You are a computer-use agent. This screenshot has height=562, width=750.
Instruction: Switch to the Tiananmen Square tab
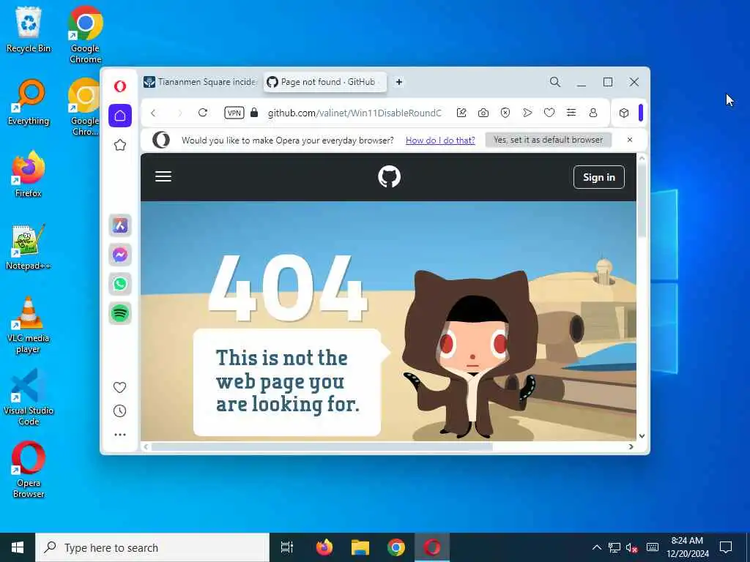(201, 82)
